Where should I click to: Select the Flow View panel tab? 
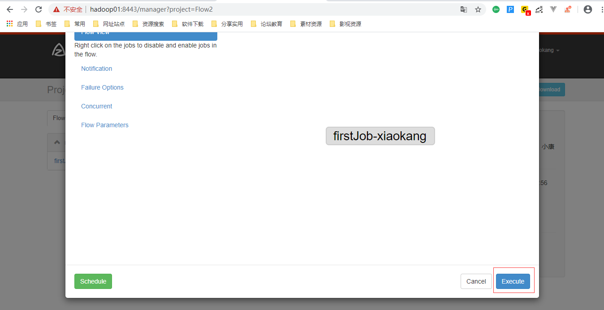(146, 36)
